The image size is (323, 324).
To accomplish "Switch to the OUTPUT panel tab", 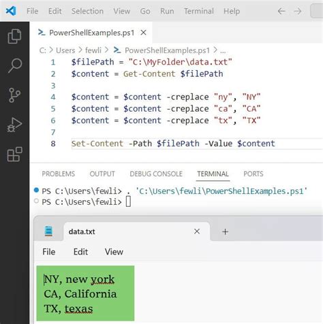I will pos(102,174).
